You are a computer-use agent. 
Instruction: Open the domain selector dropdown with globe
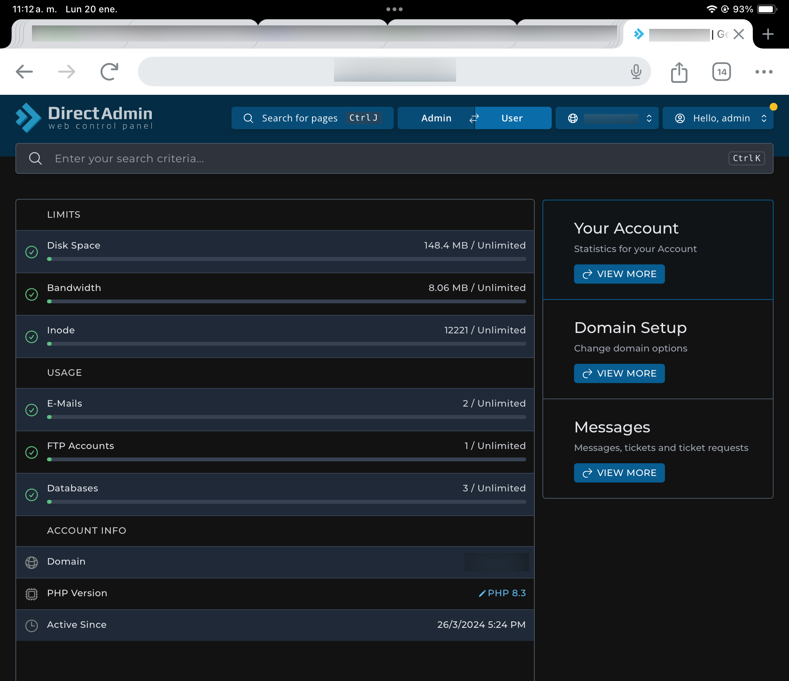pyautogui.click(x=607, y=118)
